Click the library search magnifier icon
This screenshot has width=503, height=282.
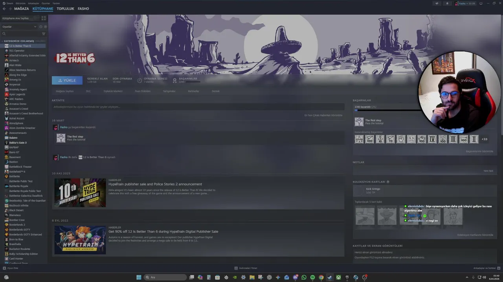click(x=4, y=34)
